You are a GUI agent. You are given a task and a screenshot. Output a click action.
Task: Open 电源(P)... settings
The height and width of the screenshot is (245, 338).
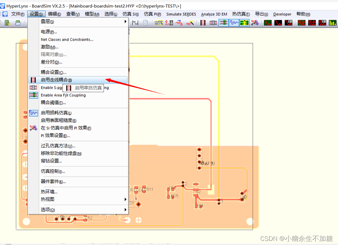[x=78, y=32]
